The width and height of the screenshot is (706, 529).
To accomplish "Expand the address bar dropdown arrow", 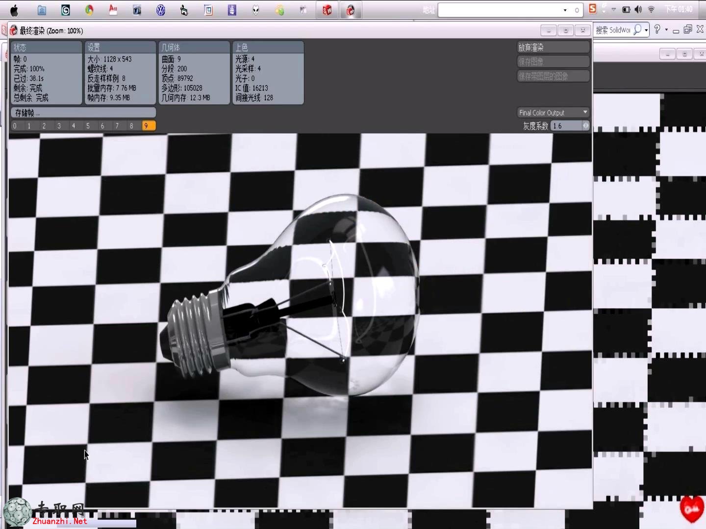I will coord(565,10).
